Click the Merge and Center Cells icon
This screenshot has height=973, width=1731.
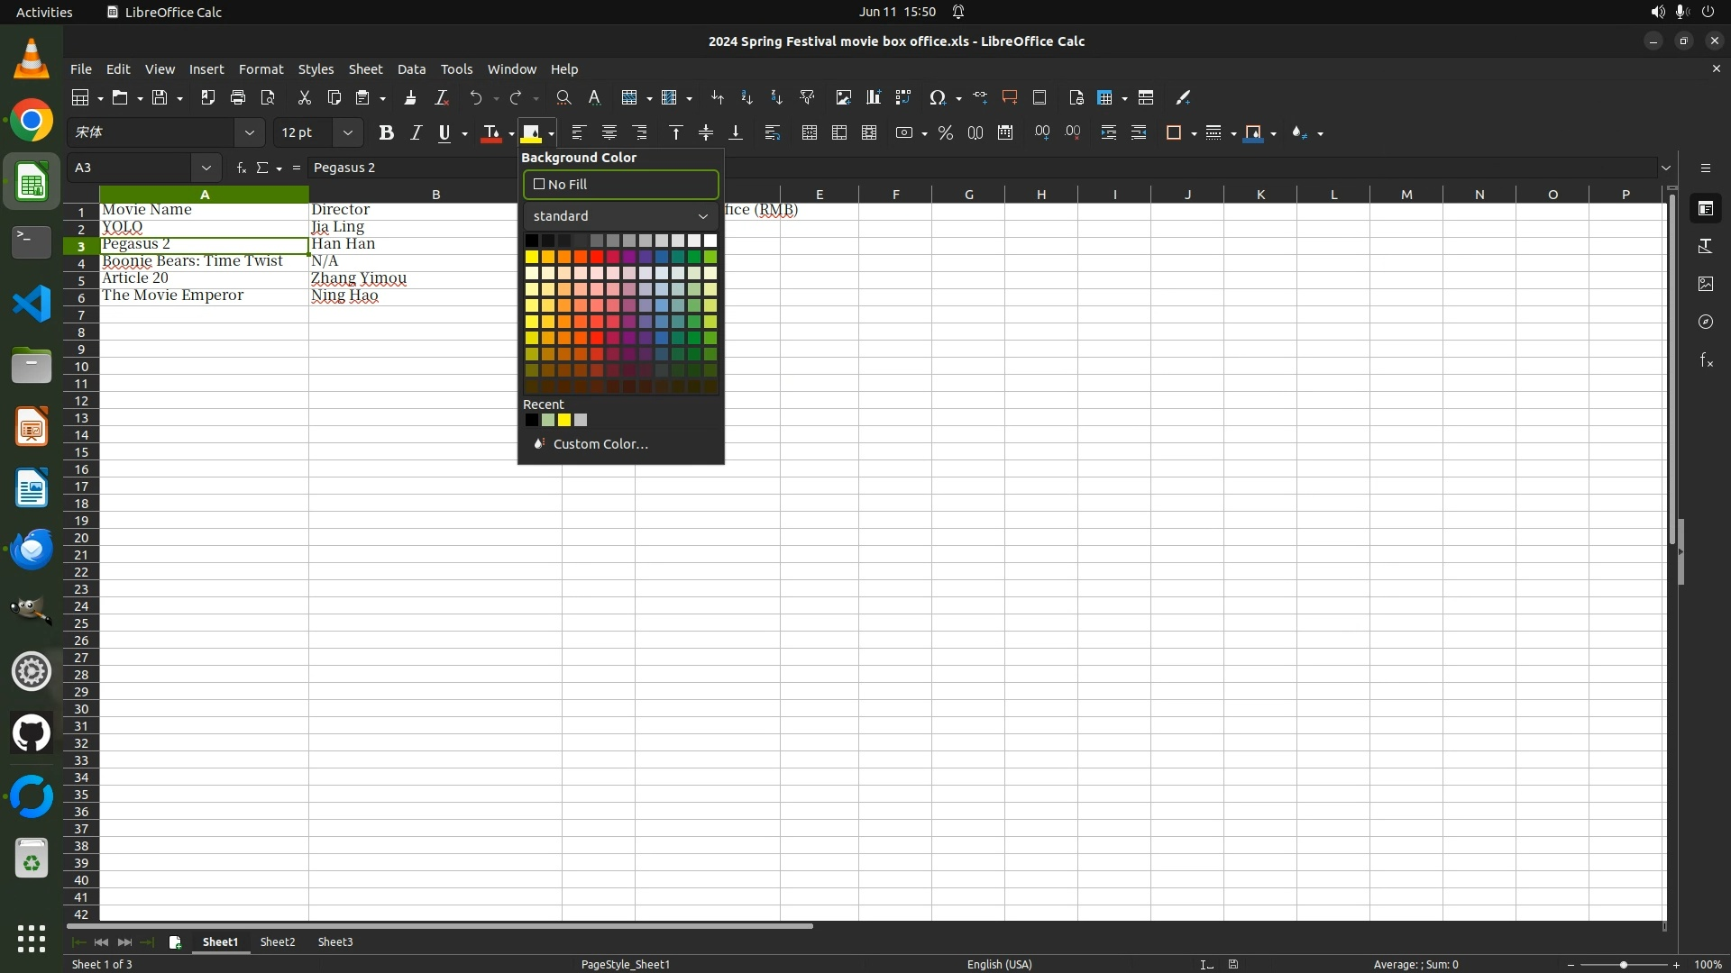809,132
